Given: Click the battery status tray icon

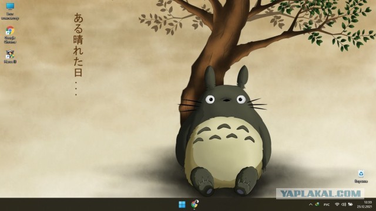Looking at the screenshot, I should click(x=350, y=205).
